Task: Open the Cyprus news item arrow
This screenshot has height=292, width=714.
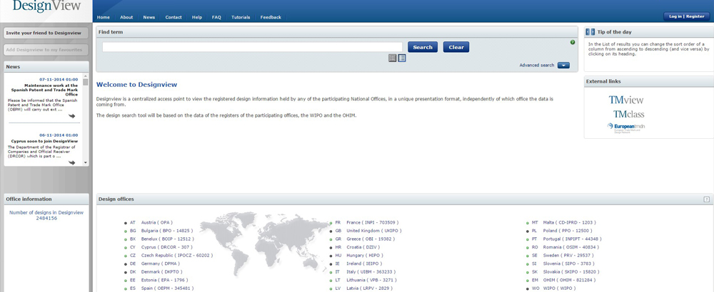Action: coord(71,162)
